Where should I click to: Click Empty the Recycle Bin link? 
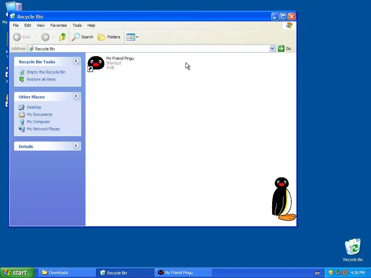pos(46,72)
